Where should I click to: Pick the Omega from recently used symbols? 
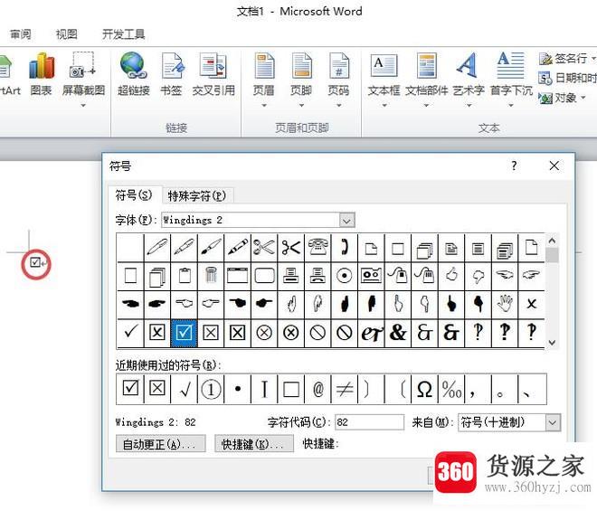pyautogui.click(x=424, y=389)
